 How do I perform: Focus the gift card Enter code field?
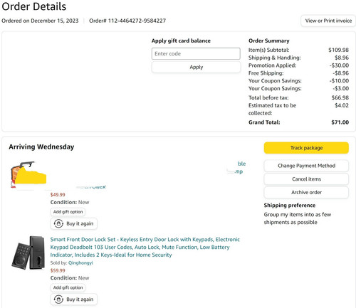[x=196, y=53]
